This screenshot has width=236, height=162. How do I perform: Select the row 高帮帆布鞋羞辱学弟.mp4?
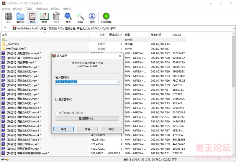94,153
